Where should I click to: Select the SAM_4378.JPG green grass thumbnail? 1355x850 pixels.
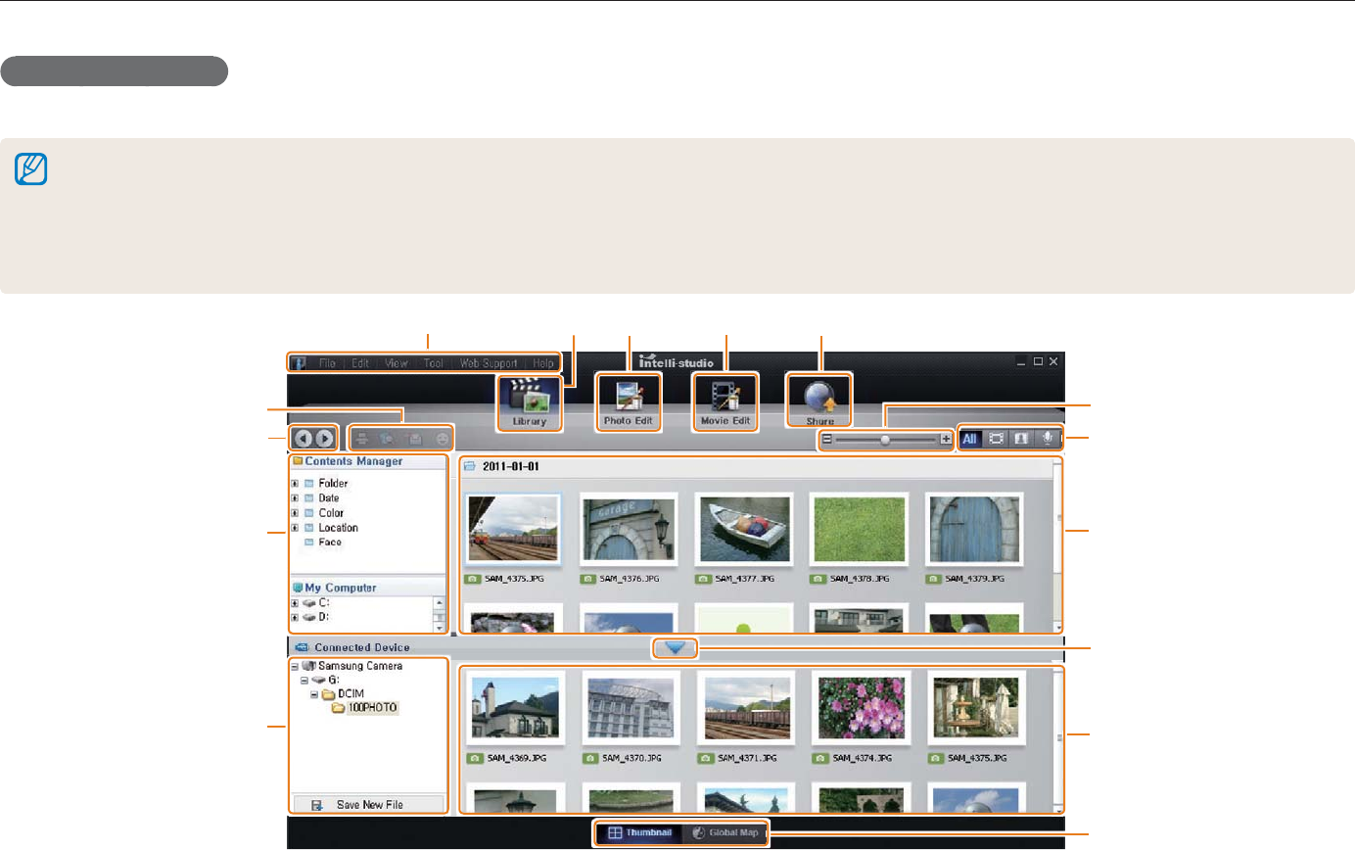pos(859,530)
